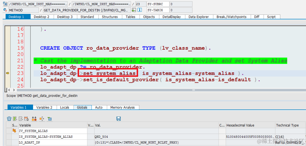306x146 pixels.
Task: Switch to the Objects tab
Action: click(x=149, y=17)
